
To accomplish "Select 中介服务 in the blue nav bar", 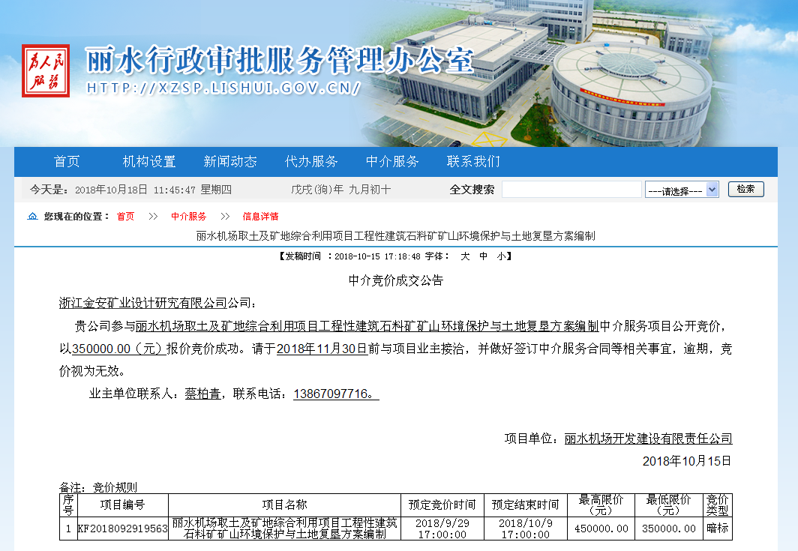I will 391,161.
